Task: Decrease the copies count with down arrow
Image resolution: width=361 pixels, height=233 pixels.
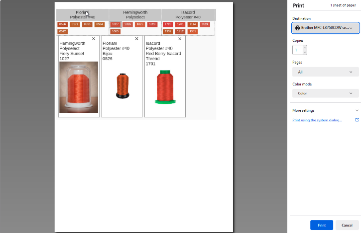Action: 305,52
